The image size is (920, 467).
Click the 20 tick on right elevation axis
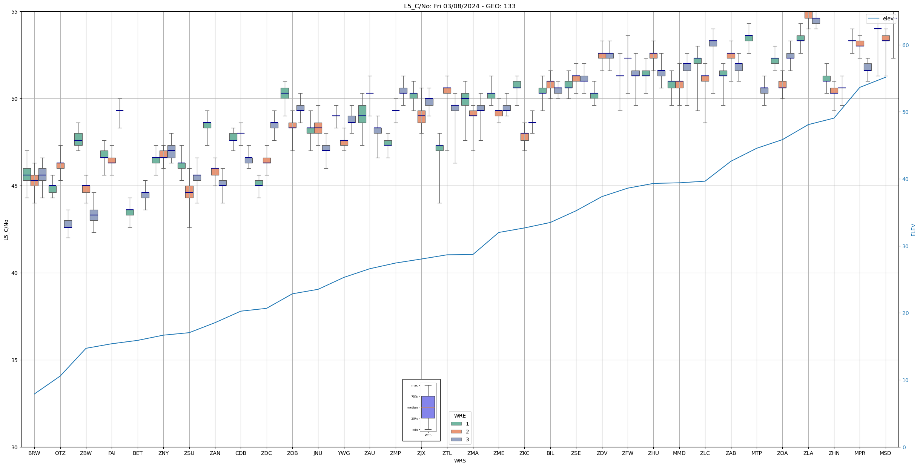(905, 313)
